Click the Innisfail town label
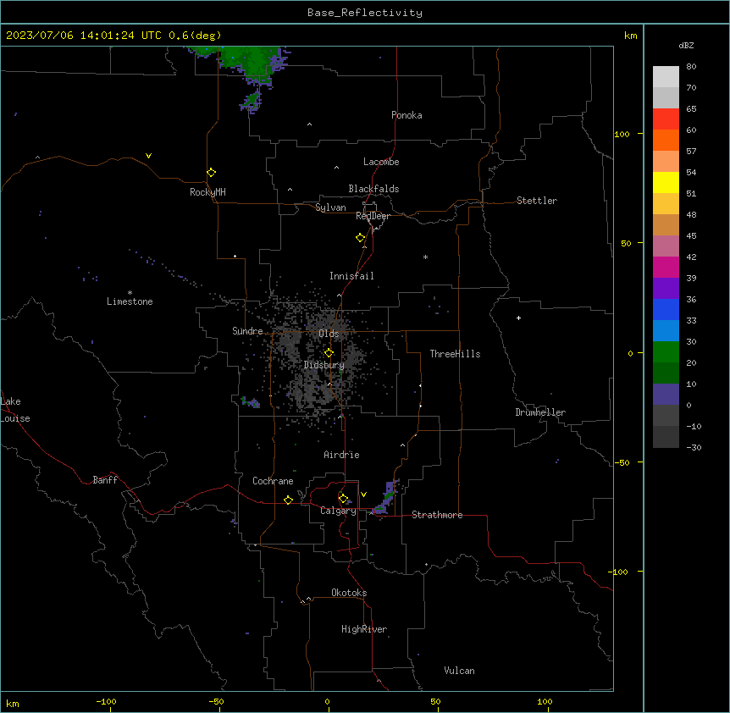730x713 pixels. 351,276
